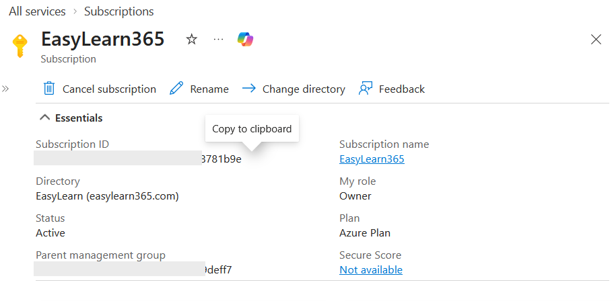This screenshot has width=616, height=301.
Task: Click the trash can Cancel subscription icon
Action: pos(48,89)
